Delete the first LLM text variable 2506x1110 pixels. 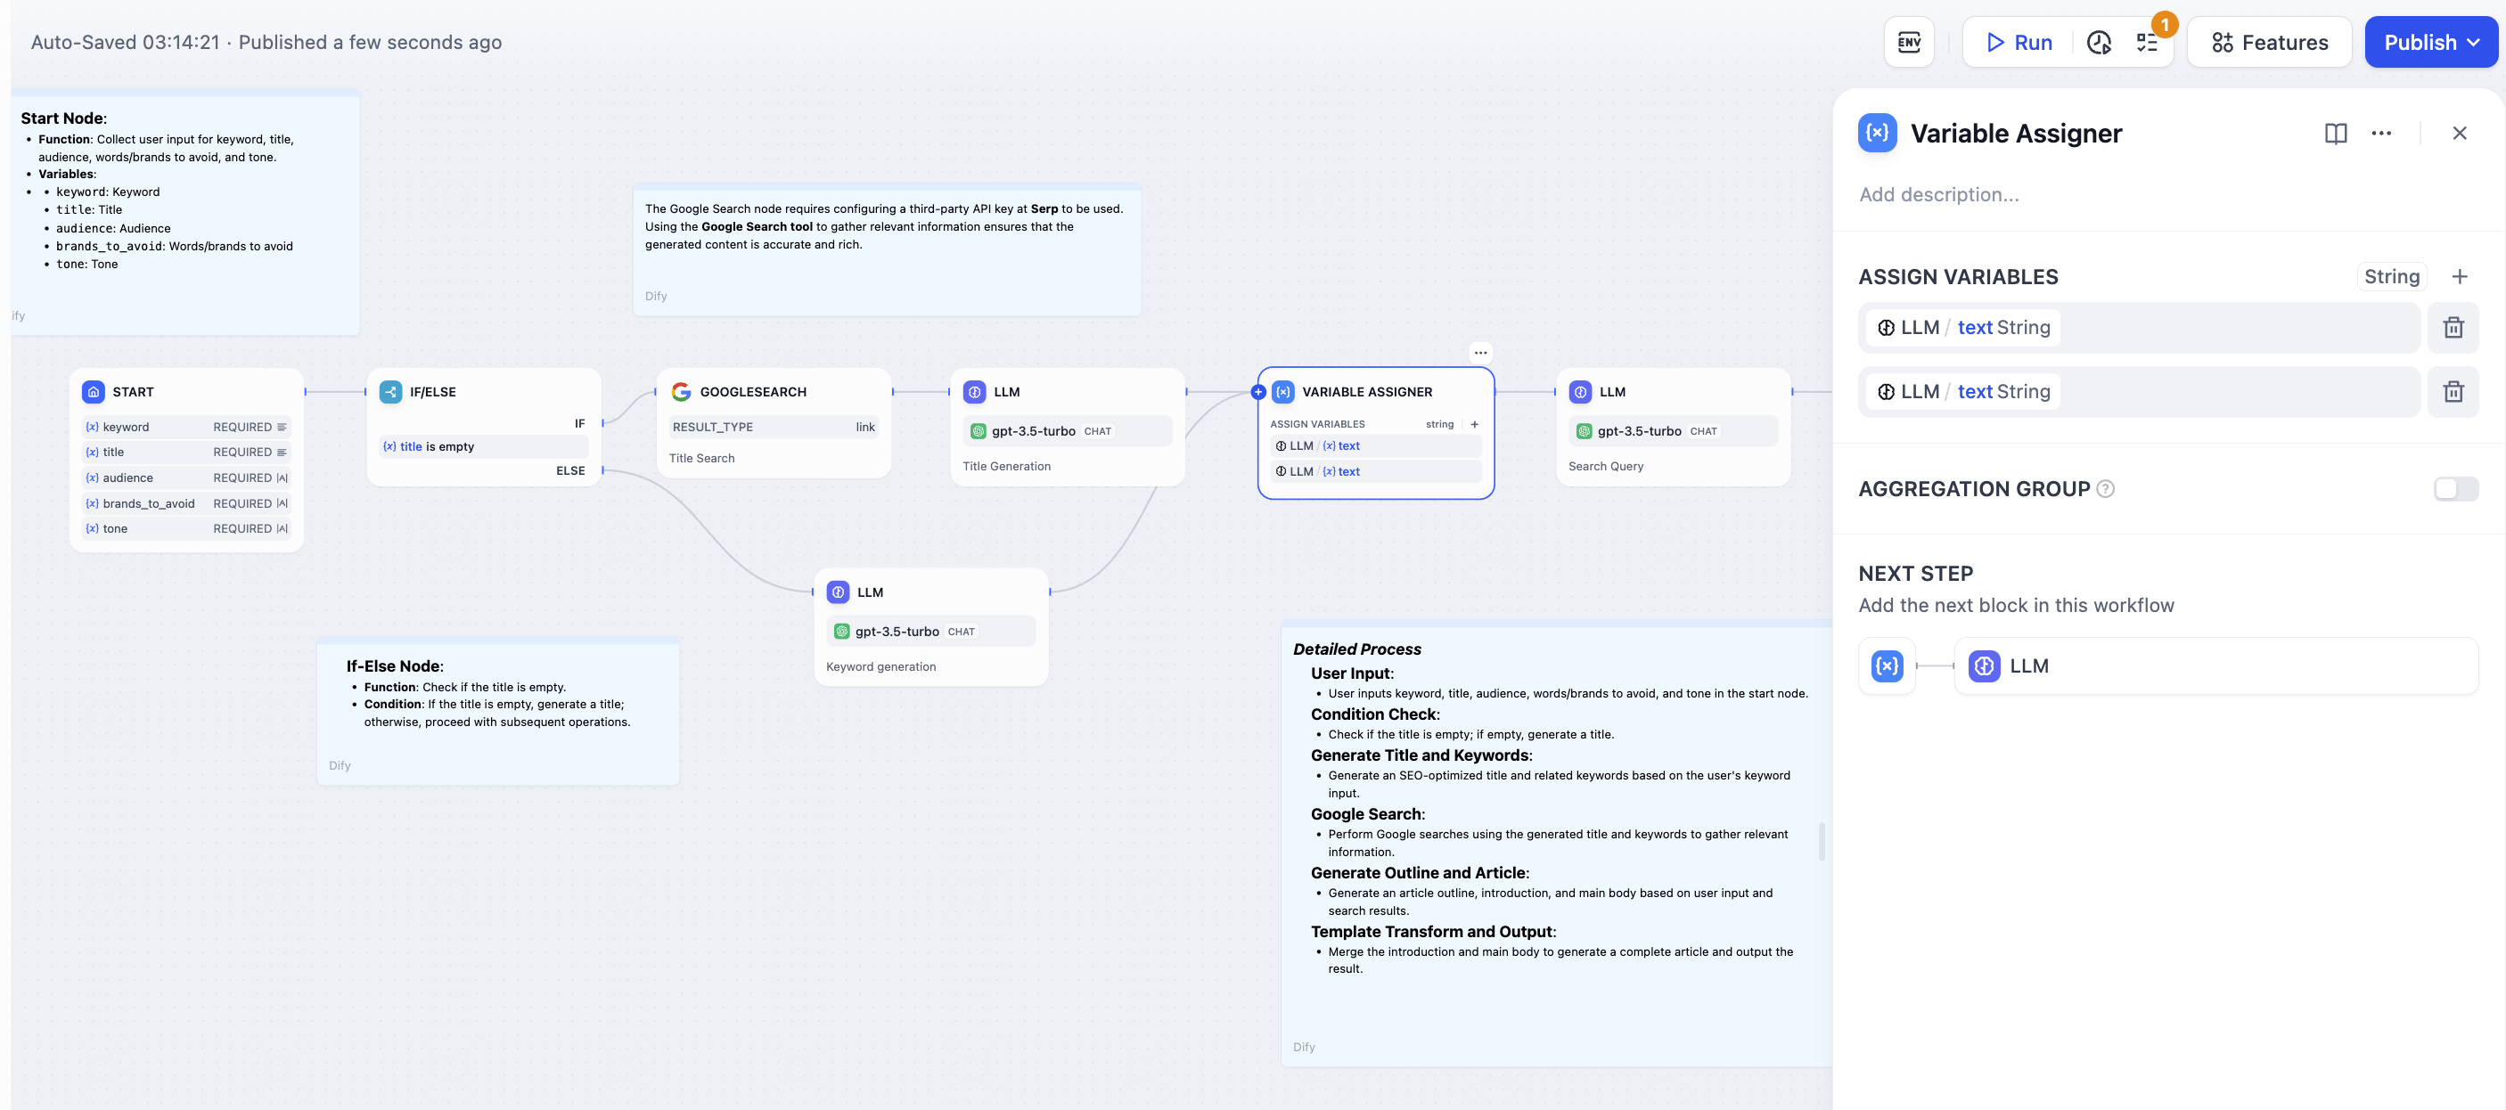pos(2453,328)
